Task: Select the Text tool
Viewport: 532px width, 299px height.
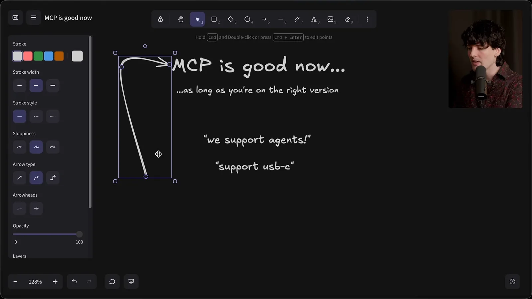Action: [314, 19]
